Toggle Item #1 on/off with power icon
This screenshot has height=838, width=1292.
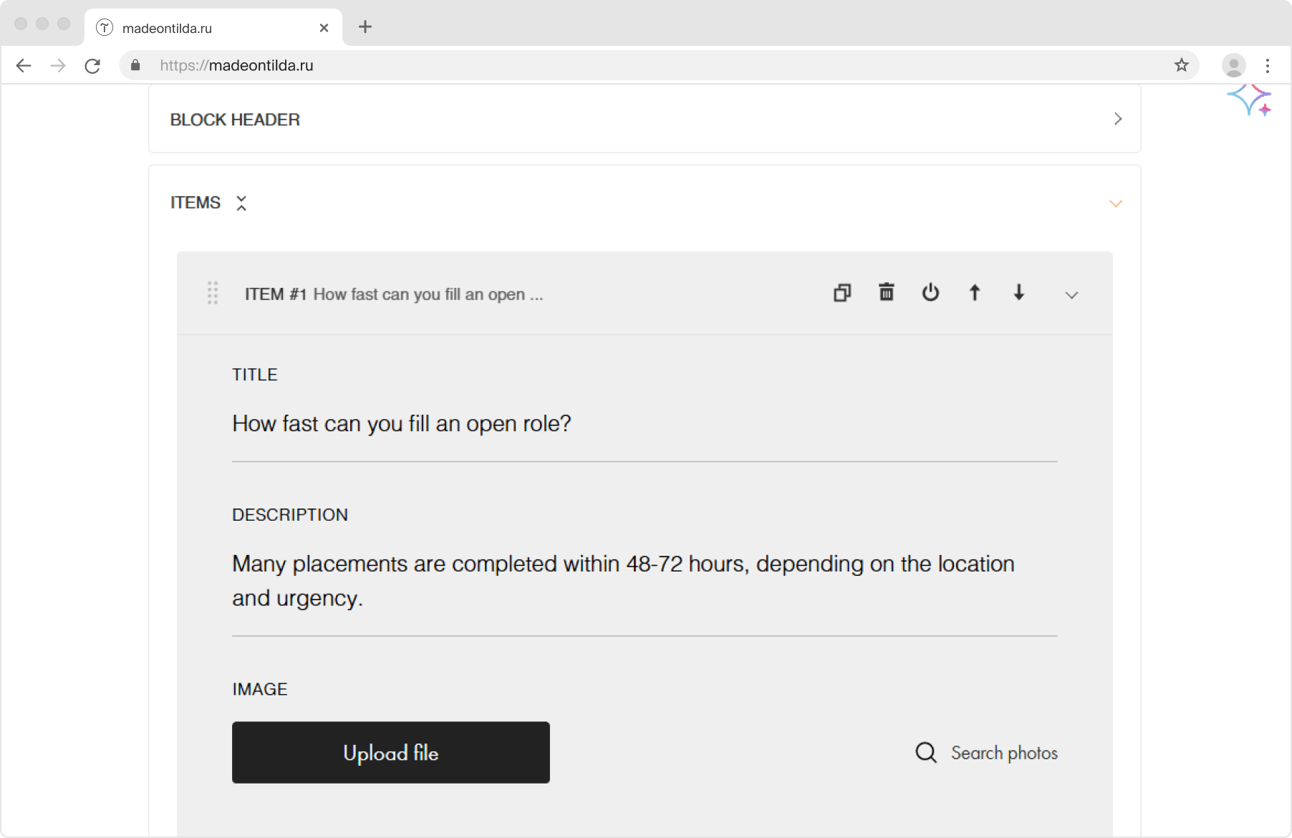click(x=930, y=292)
